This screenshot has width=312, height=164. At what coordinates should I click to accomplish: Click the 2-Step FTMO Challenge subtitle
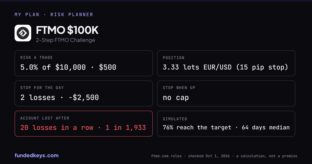(x=66, y=40)
